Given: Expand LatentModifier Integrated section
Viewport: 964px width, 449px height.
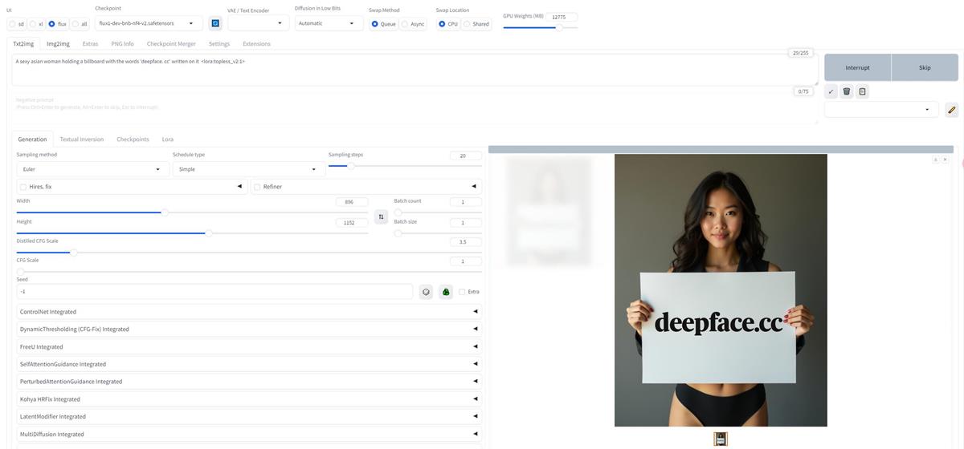Looking at the screenshot, I should pyautogui.click(x=249, y=417).
